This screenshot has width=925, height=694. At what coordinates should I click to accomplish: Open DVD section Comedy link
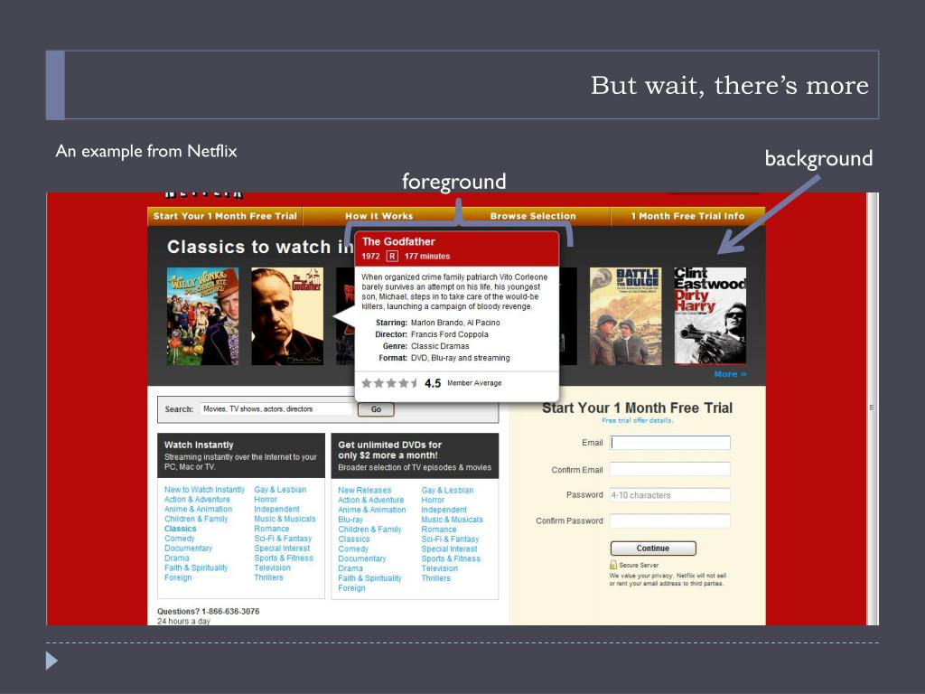(353, 549)
